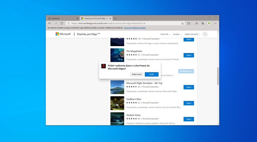This screenshot has width=257, height=142.
Task: Get The Megalodon theme
Action: click(x=189, y=55)
